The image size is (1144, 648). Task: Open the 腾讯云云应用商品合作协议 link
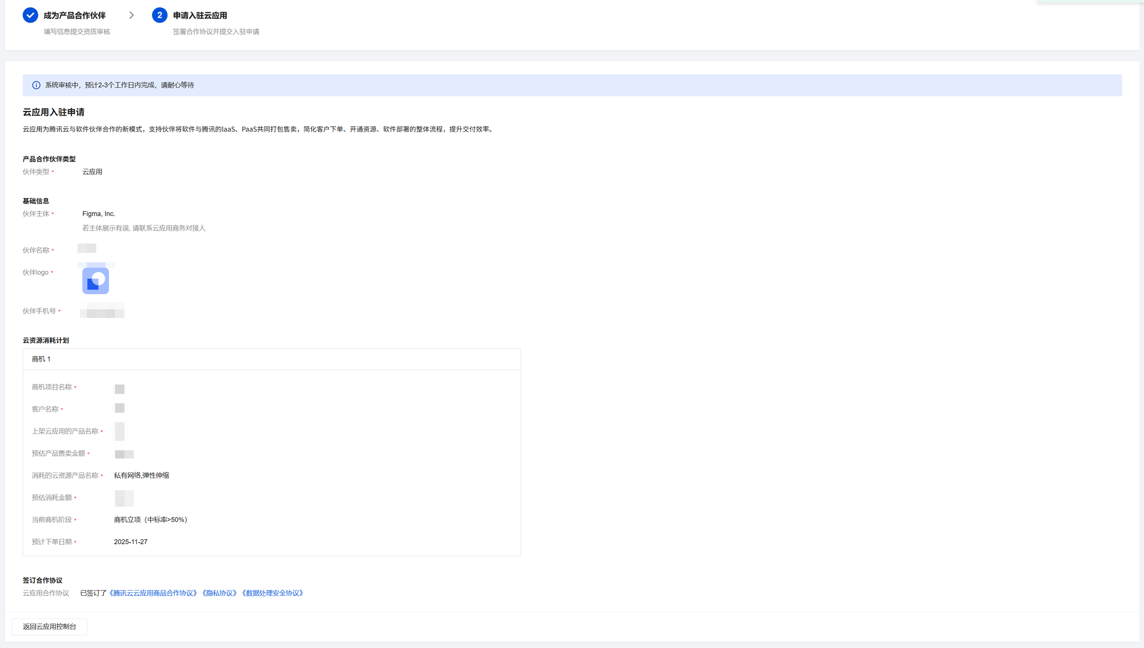pyautogui.click(x=153, y=593)
